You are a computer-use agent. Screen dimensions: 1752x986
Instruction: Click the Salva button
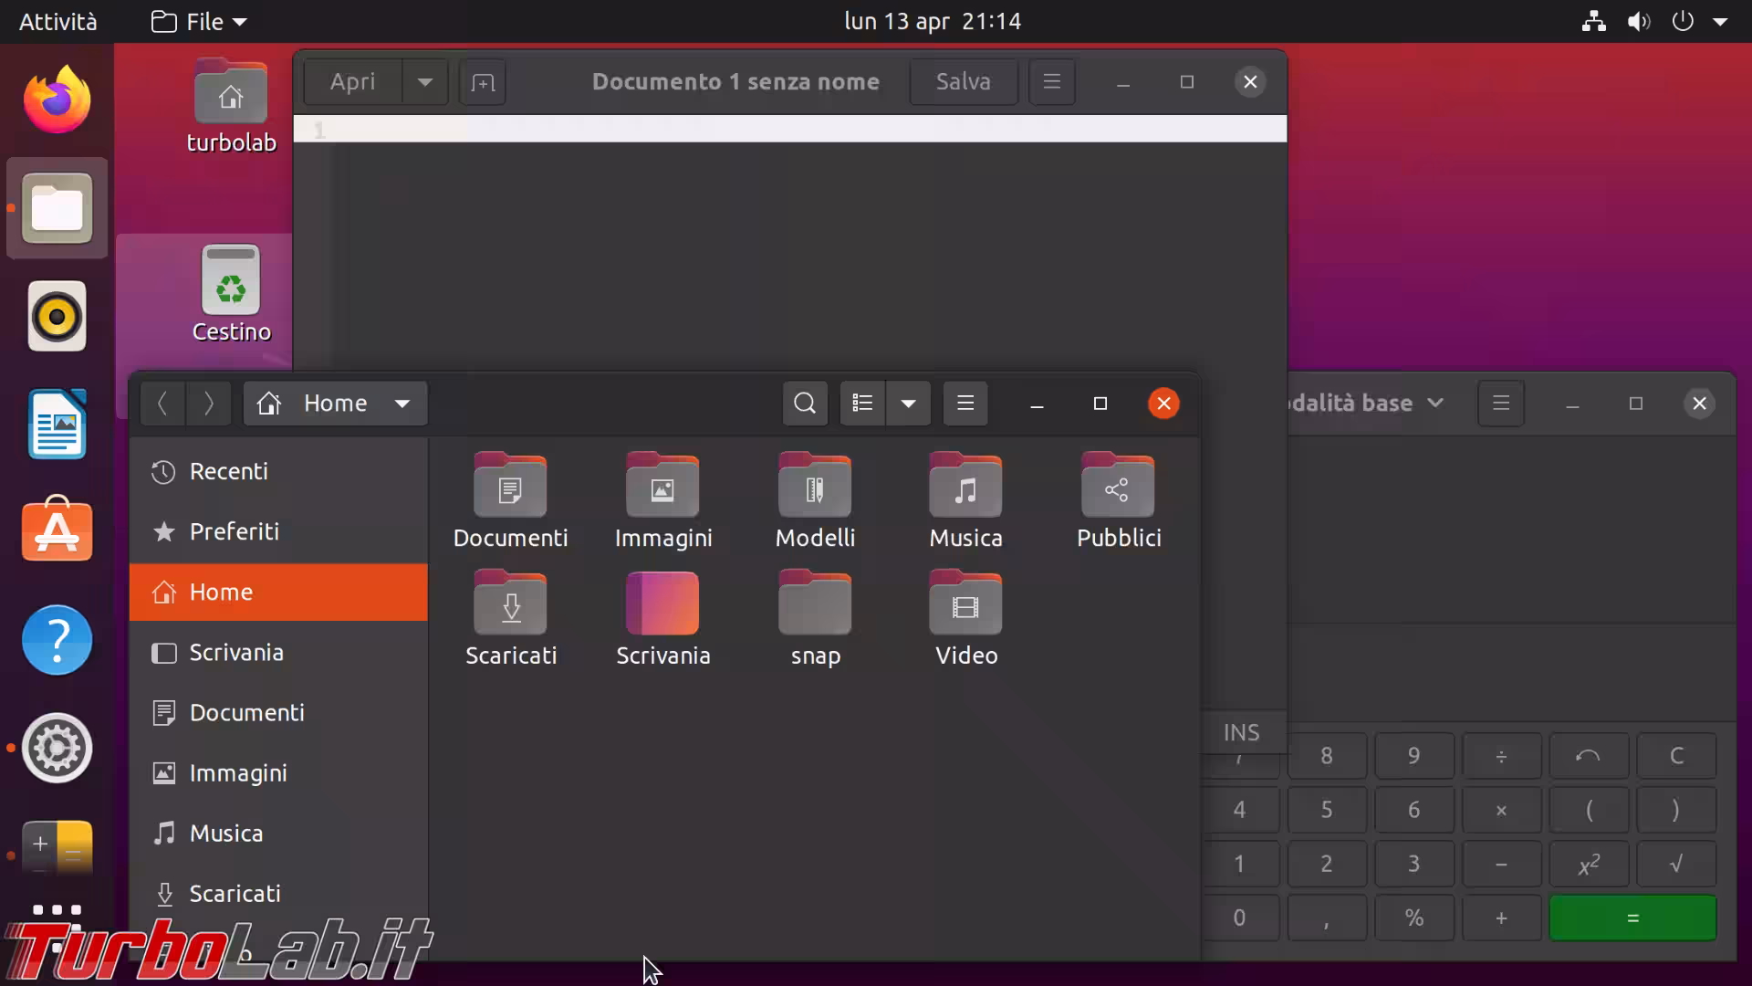tap(963, 82)
